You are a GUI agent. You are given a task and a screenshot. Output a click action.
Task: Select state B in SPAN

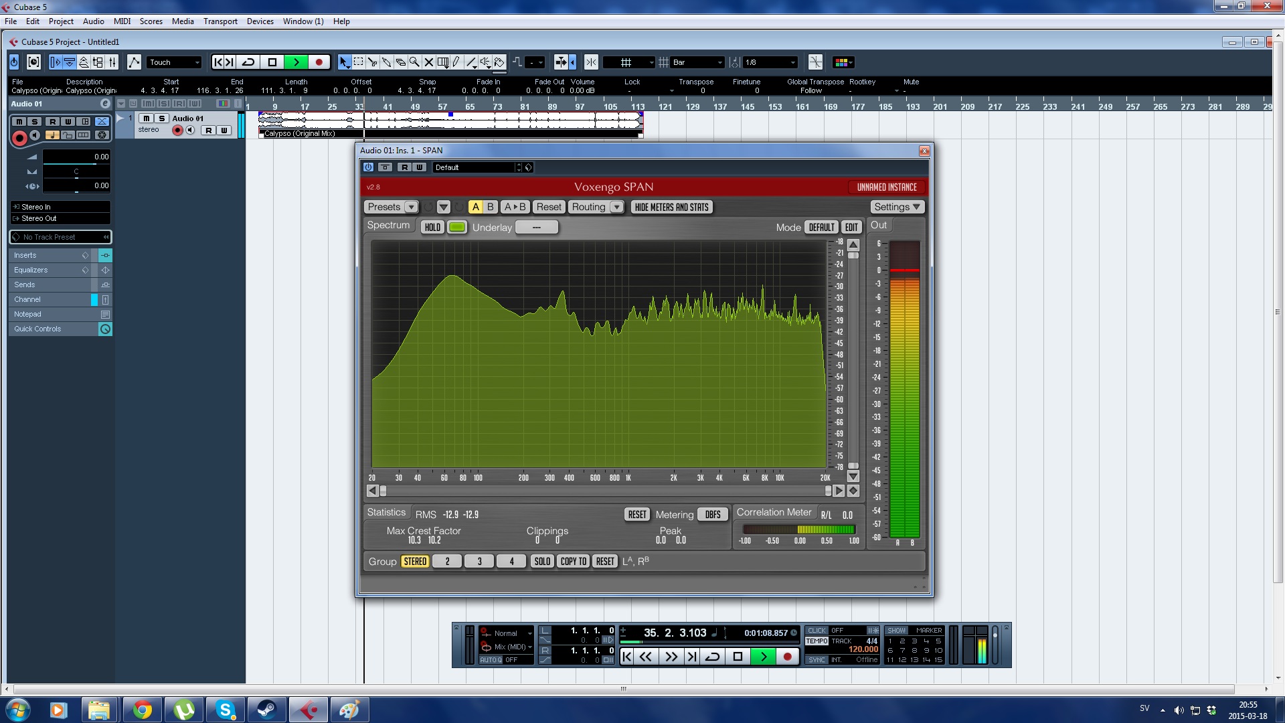point(490,207)
